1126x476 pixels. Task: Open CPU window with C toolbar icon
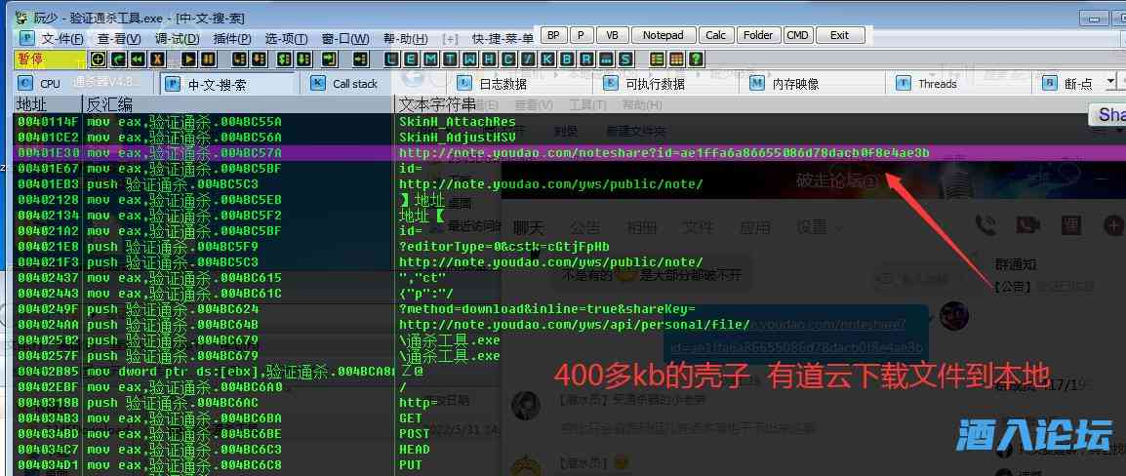coord(508,59)
